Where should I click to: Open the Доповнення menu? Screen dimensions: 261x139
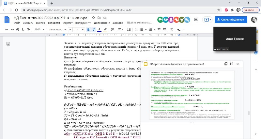pyautogui.click(x=102, y=23)
